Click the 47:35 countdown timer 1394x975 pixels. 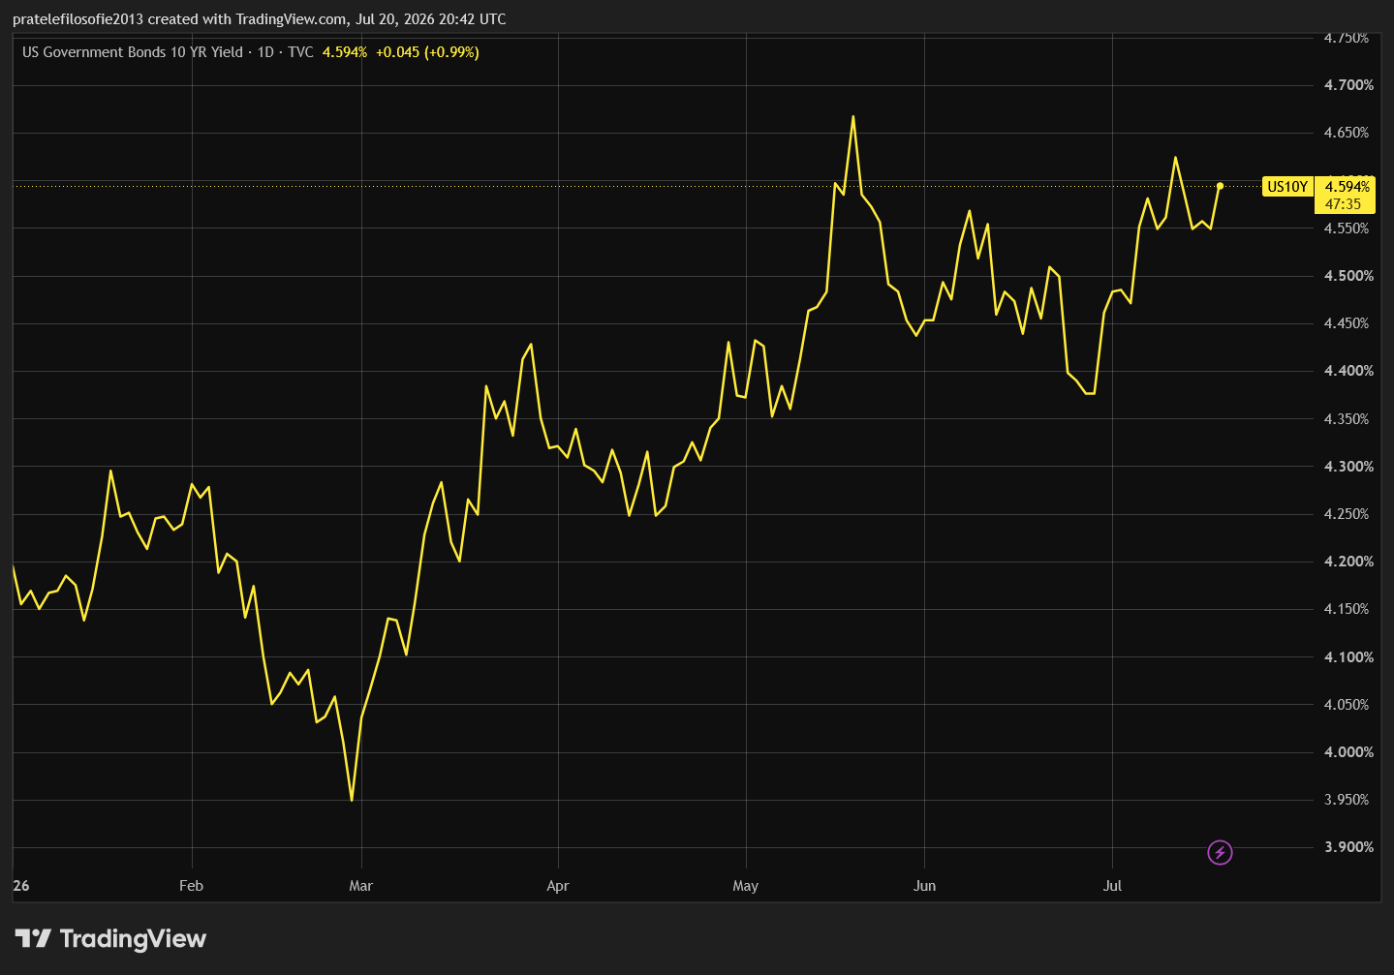(1343, 204)
